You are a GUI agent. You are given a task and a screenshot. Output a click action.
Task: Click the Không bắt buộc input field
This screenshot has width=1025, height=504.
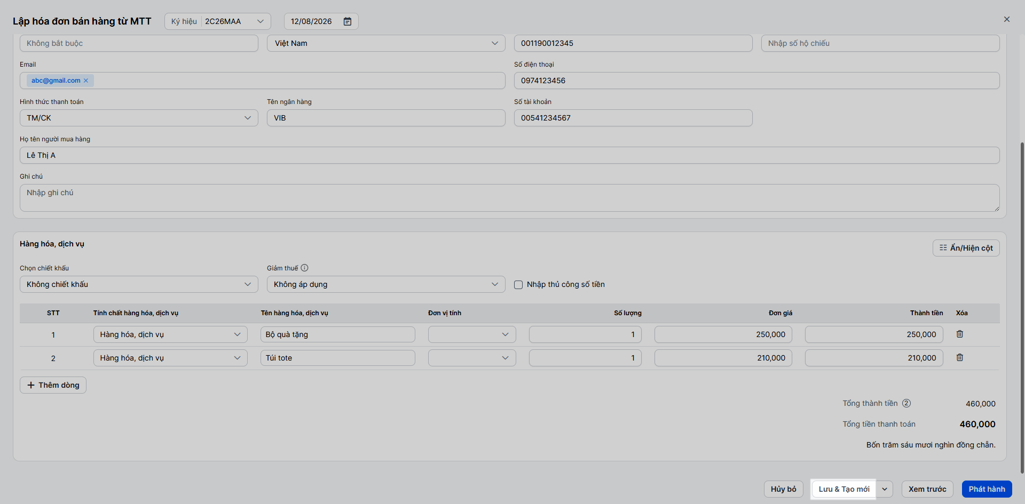coord(139,43)
